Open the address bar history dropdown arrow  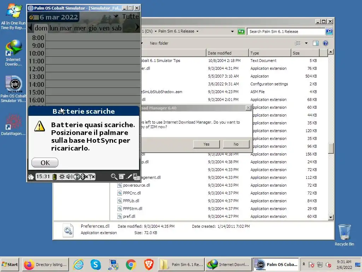tap(232, 32)
